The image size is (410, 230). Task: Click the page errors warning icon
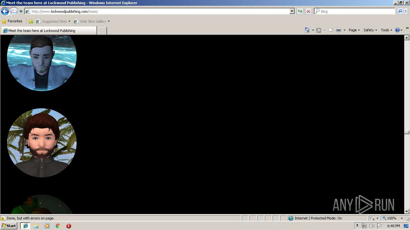click(3, 218)
